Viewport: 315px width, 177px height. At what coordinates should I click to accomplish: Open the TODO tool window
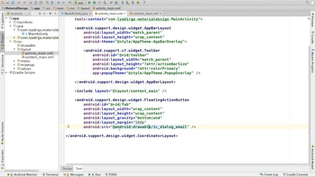click(111, 175)
